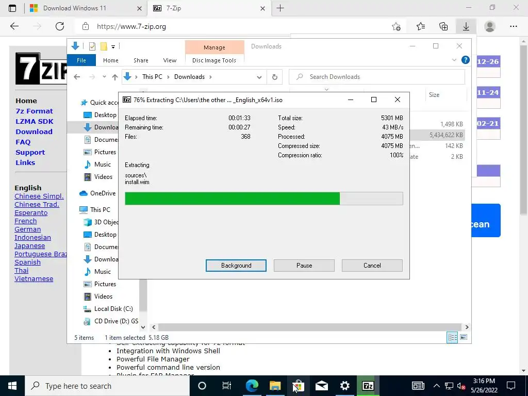Click This PC in breadcrumb path
This screenshot has height=396, width=528.
point(152,77)
